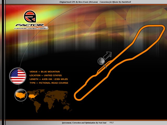This screenshot has height=125, width=167.
Task: Click the highlighted United States on world map
Action: click(32, 96)
